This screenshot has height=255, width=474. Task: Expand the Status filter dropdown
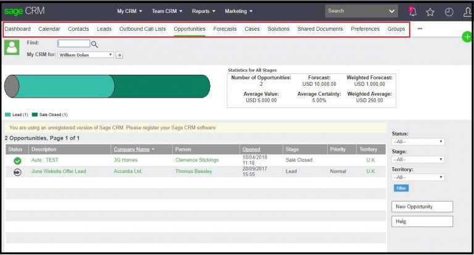[418, 141]
